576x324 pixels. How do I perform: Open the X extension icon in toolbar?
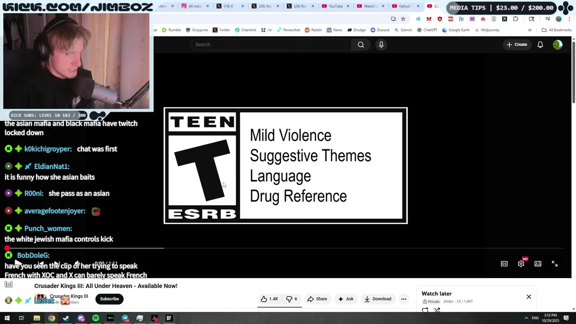[504, 19]
